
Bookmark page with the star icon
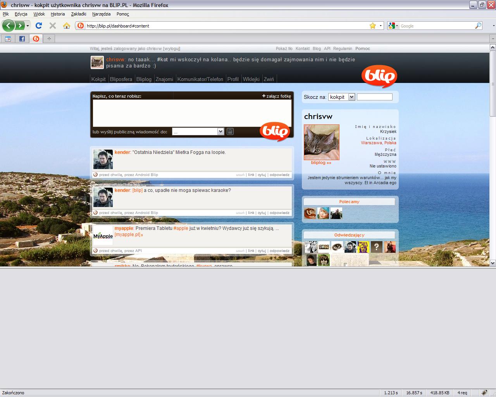pyautogui.click(x=373, y=26)
